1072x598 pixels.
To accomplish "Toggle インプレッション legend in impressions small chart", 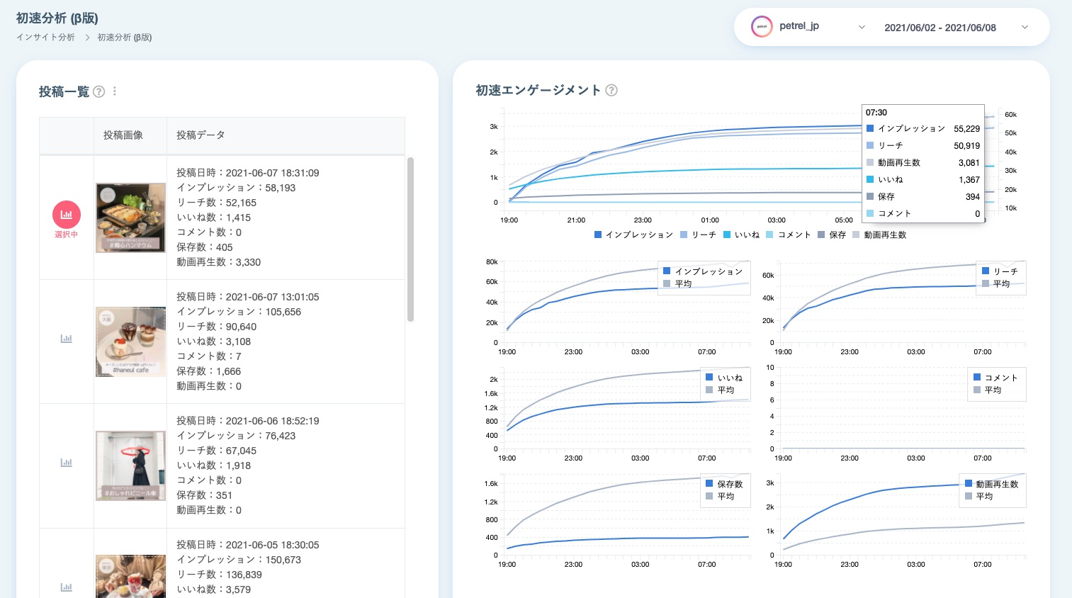I will pos(703,271).
